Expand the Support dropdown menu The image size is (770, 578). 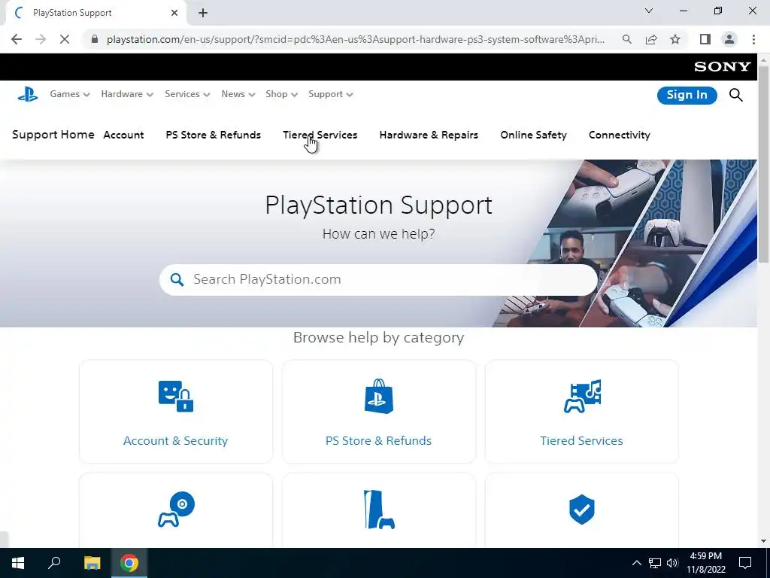coord(331,94)
